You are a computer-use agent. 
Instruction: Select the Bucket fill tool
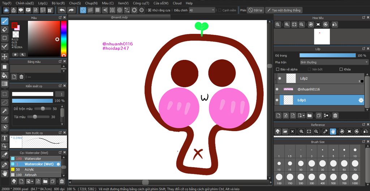(x=5, y=75)
